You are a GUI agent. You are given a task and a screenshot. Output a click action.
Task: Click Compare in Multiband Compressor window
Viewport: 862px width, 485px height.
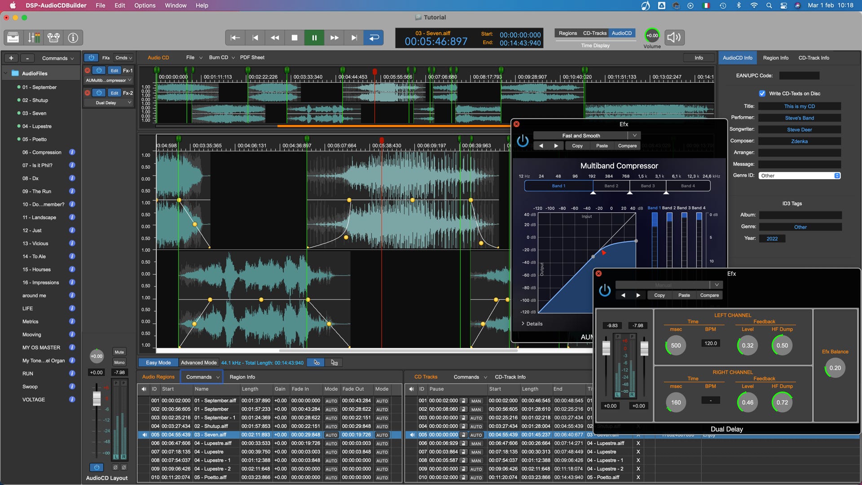click(x=627, y=146)
